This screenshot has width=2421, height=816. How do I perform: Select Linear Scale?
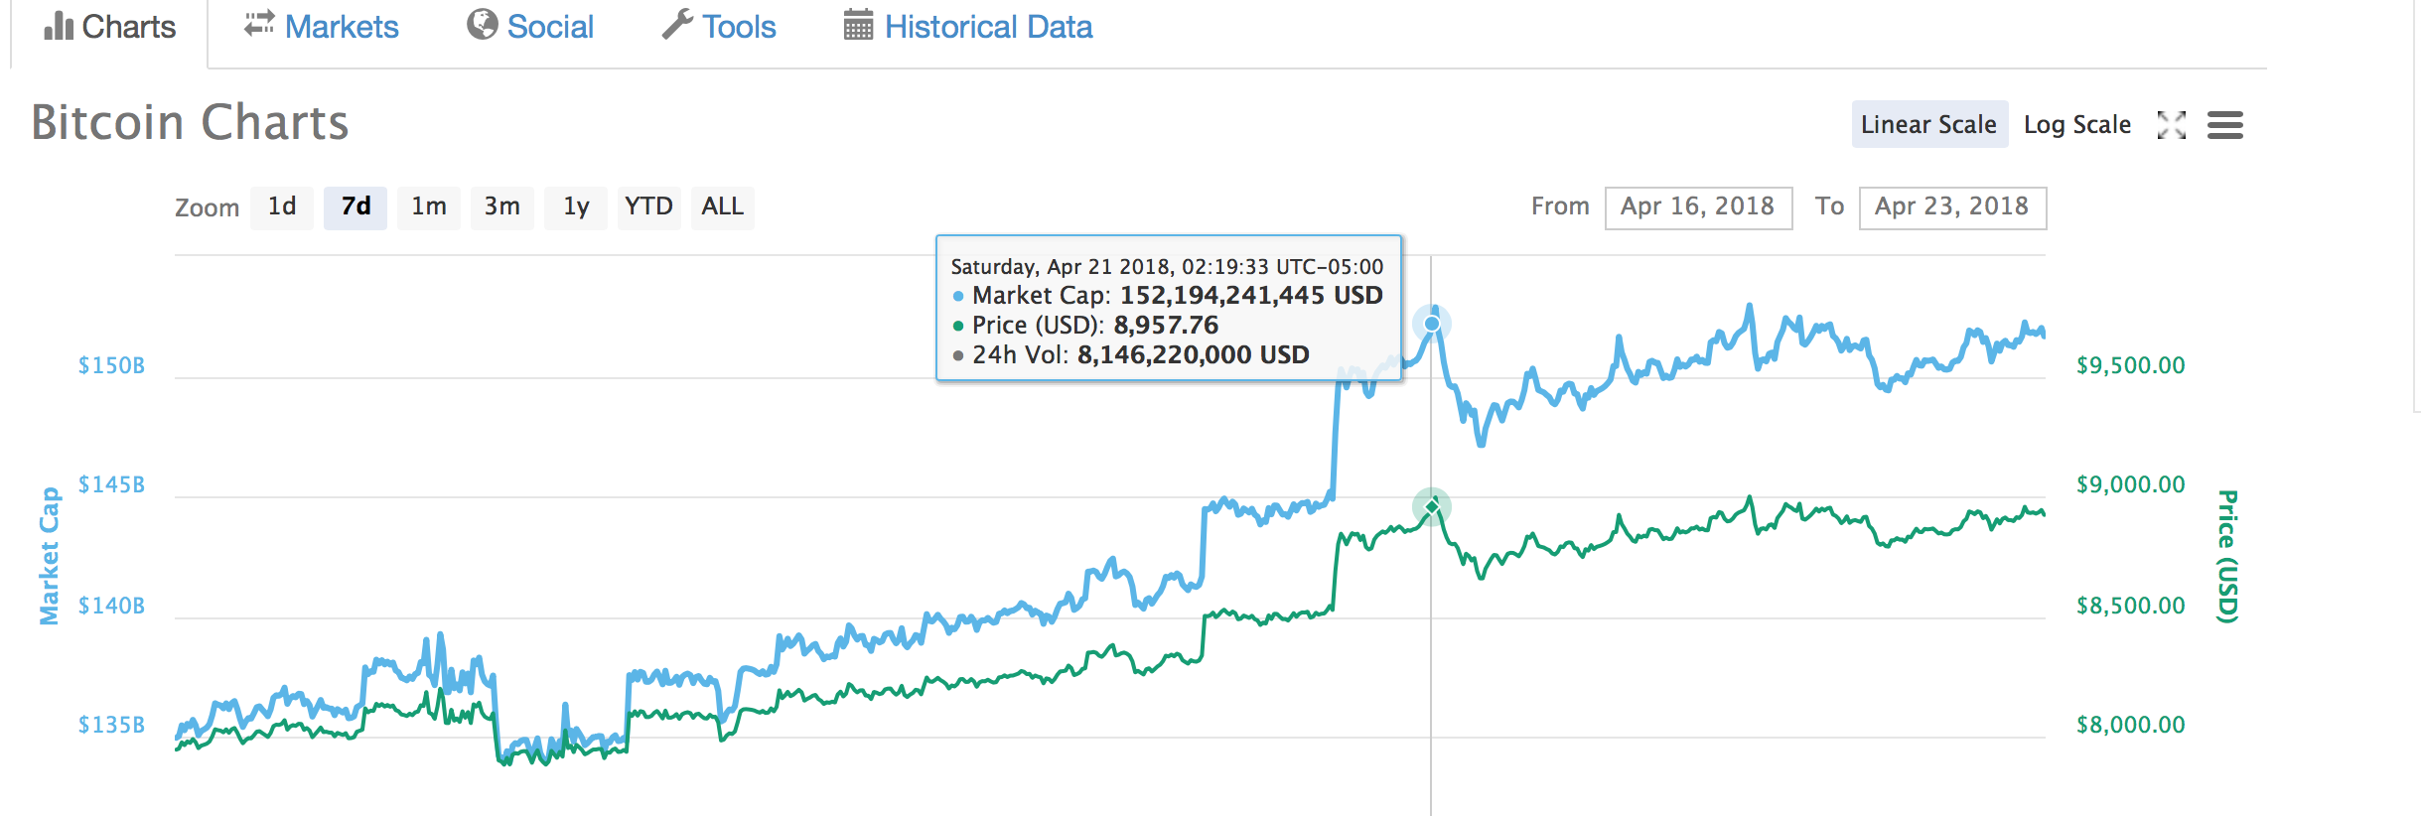(1929, 124)
